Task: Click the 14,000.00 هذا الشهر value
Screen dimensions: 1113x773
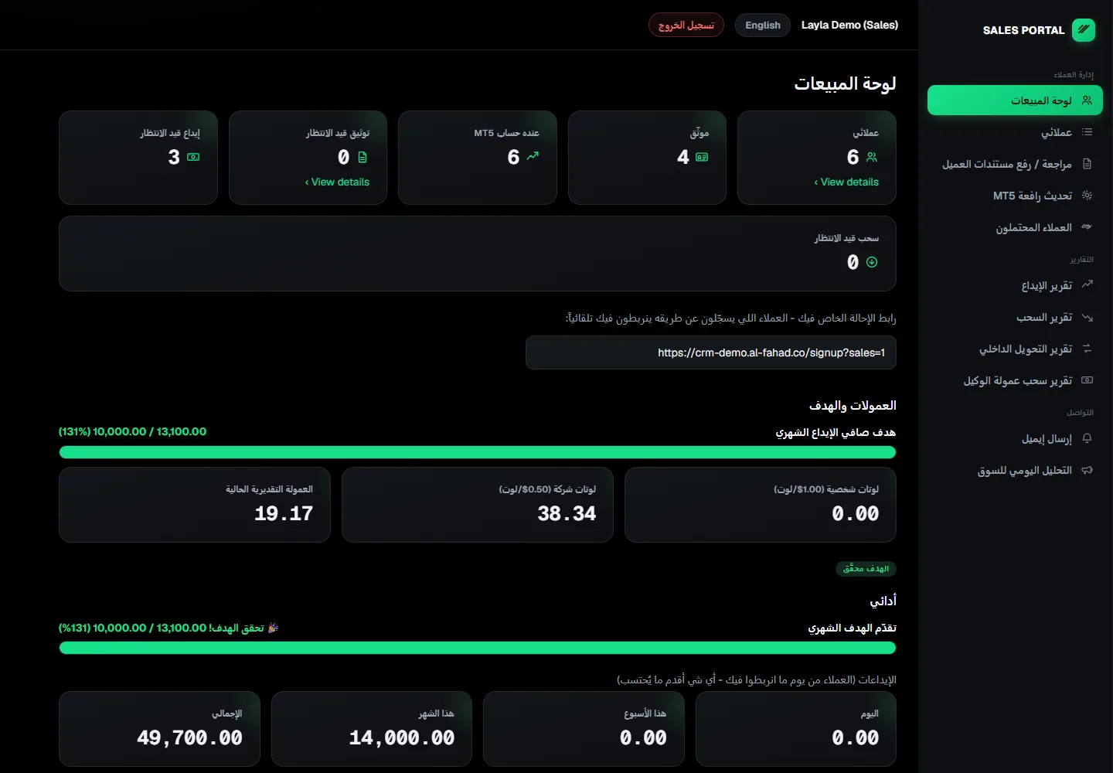Action: click(402, 737)
